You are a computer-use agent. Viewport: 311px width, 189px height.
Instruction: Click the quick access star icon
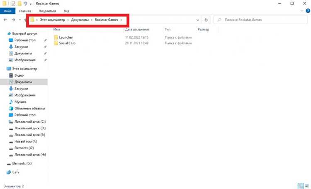[9, 34]
